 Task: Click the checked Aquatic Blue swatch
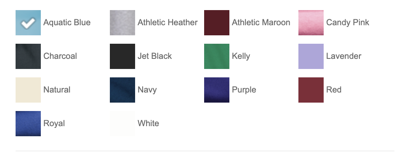[x=28, y=23]
